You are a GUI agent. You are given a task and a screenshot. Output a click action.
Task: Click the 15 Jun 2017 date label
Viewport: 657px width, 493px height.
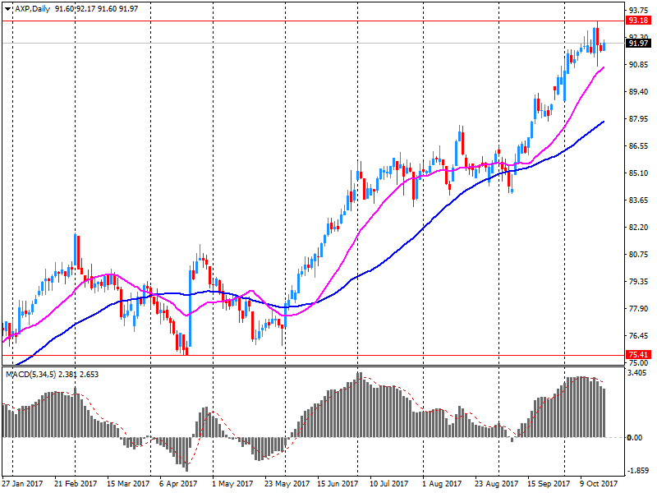point(338,484)
